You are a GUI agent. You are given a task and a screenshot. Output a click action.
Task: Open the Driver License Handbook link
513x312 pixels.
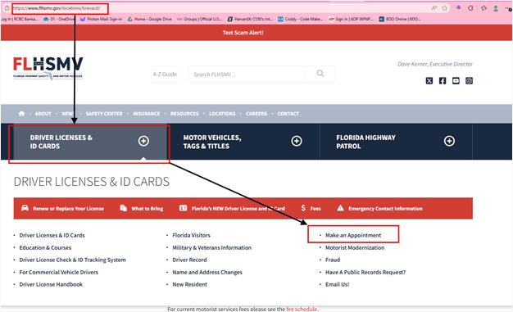[x=51, y=284]
